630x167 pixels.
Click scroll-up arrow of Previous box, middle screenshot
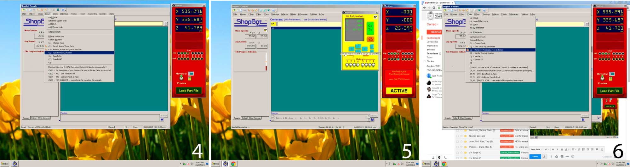click(x=369, y=116)
